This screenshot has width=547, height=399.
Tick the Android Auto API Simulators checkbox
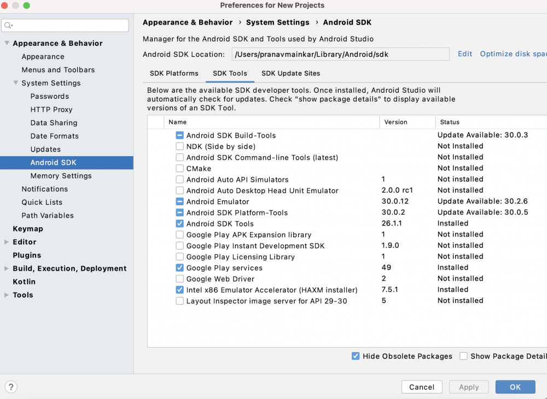[x=179, y=180]
